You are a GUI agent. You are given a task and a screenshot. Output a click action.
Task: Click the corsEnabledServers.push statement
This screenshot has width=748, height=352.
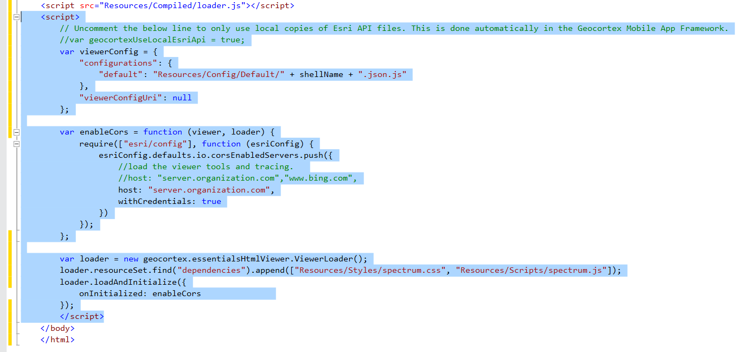[x=217, y=155]
